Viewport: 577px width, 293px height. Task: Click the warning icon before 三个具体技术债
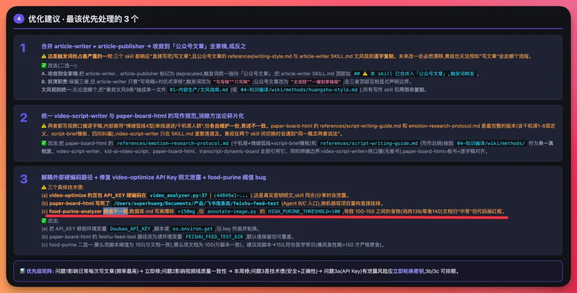(x=44, y=187)
